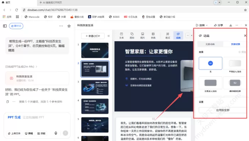Open Marscode bookmark
The height and width of the screenshot is (141, 249).
click(32, 17)
